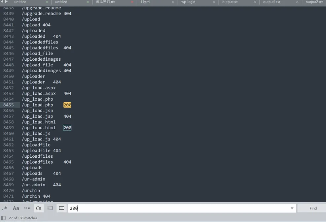Click unsaved dot on 解压密码.txt tab

point(132,2)
